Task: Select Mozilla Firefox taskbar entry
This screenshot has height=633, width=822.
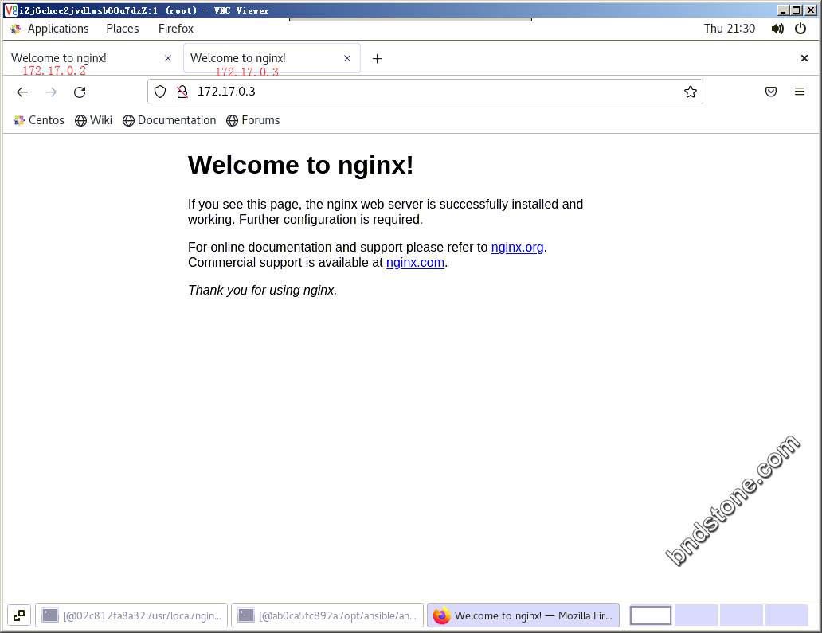Action: [x=523, y=615]
